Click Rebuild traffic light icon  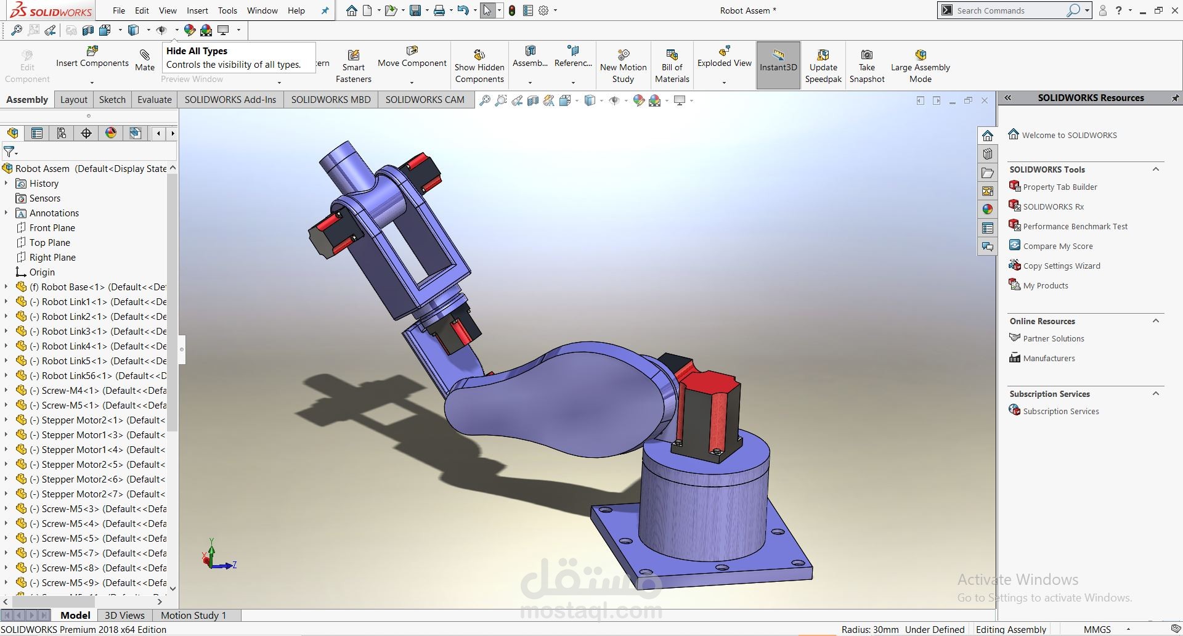tap(512, 10)
